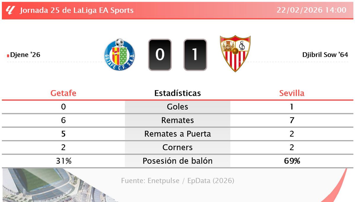The width and height of the screenshot is (355, 202).
Task: Click Getafe's score digit 0
Action: [x=160, y=55]
